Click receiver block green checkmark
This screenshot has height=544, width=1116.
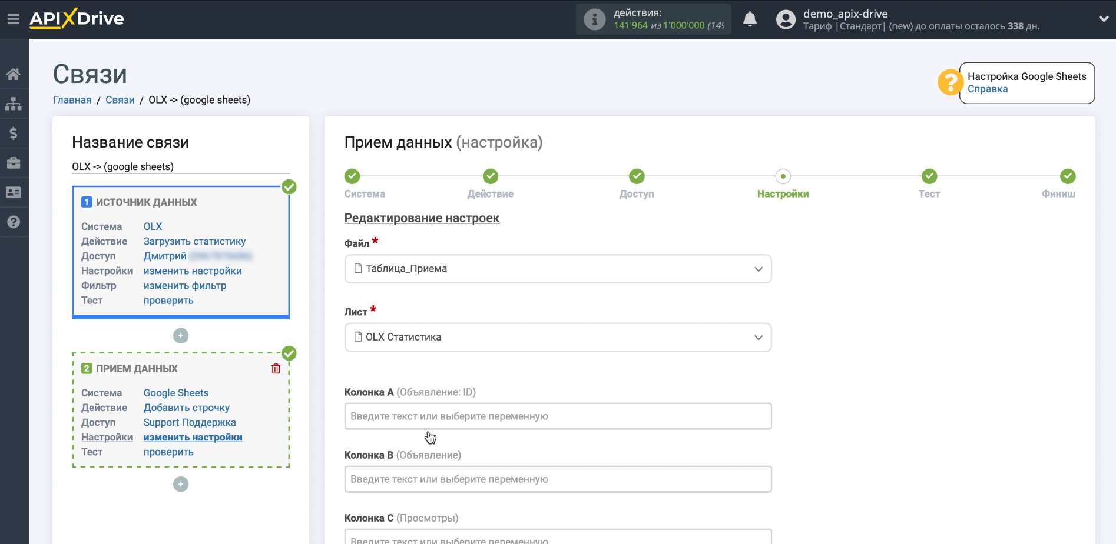point(289,353)
